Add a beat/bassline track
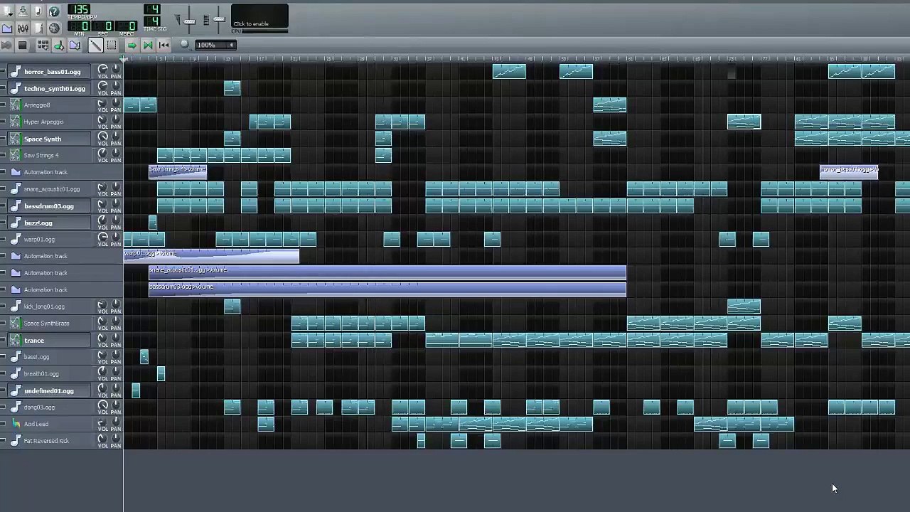 pyautogui.click(x=43, y=46)
